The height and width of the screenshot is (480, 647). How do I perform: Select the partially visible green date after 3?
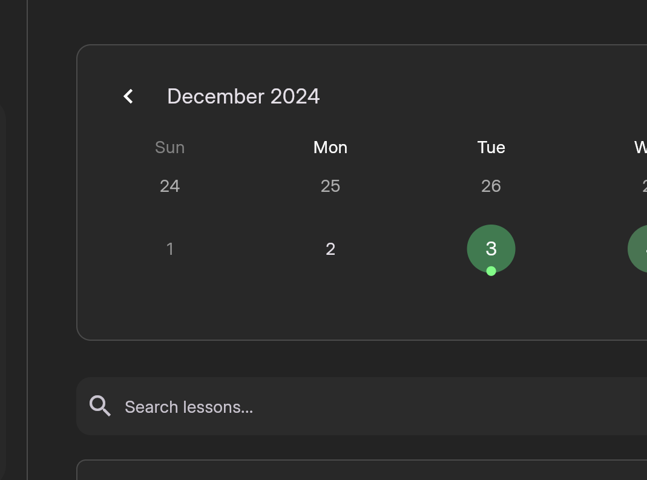click(x=637, y=249)
